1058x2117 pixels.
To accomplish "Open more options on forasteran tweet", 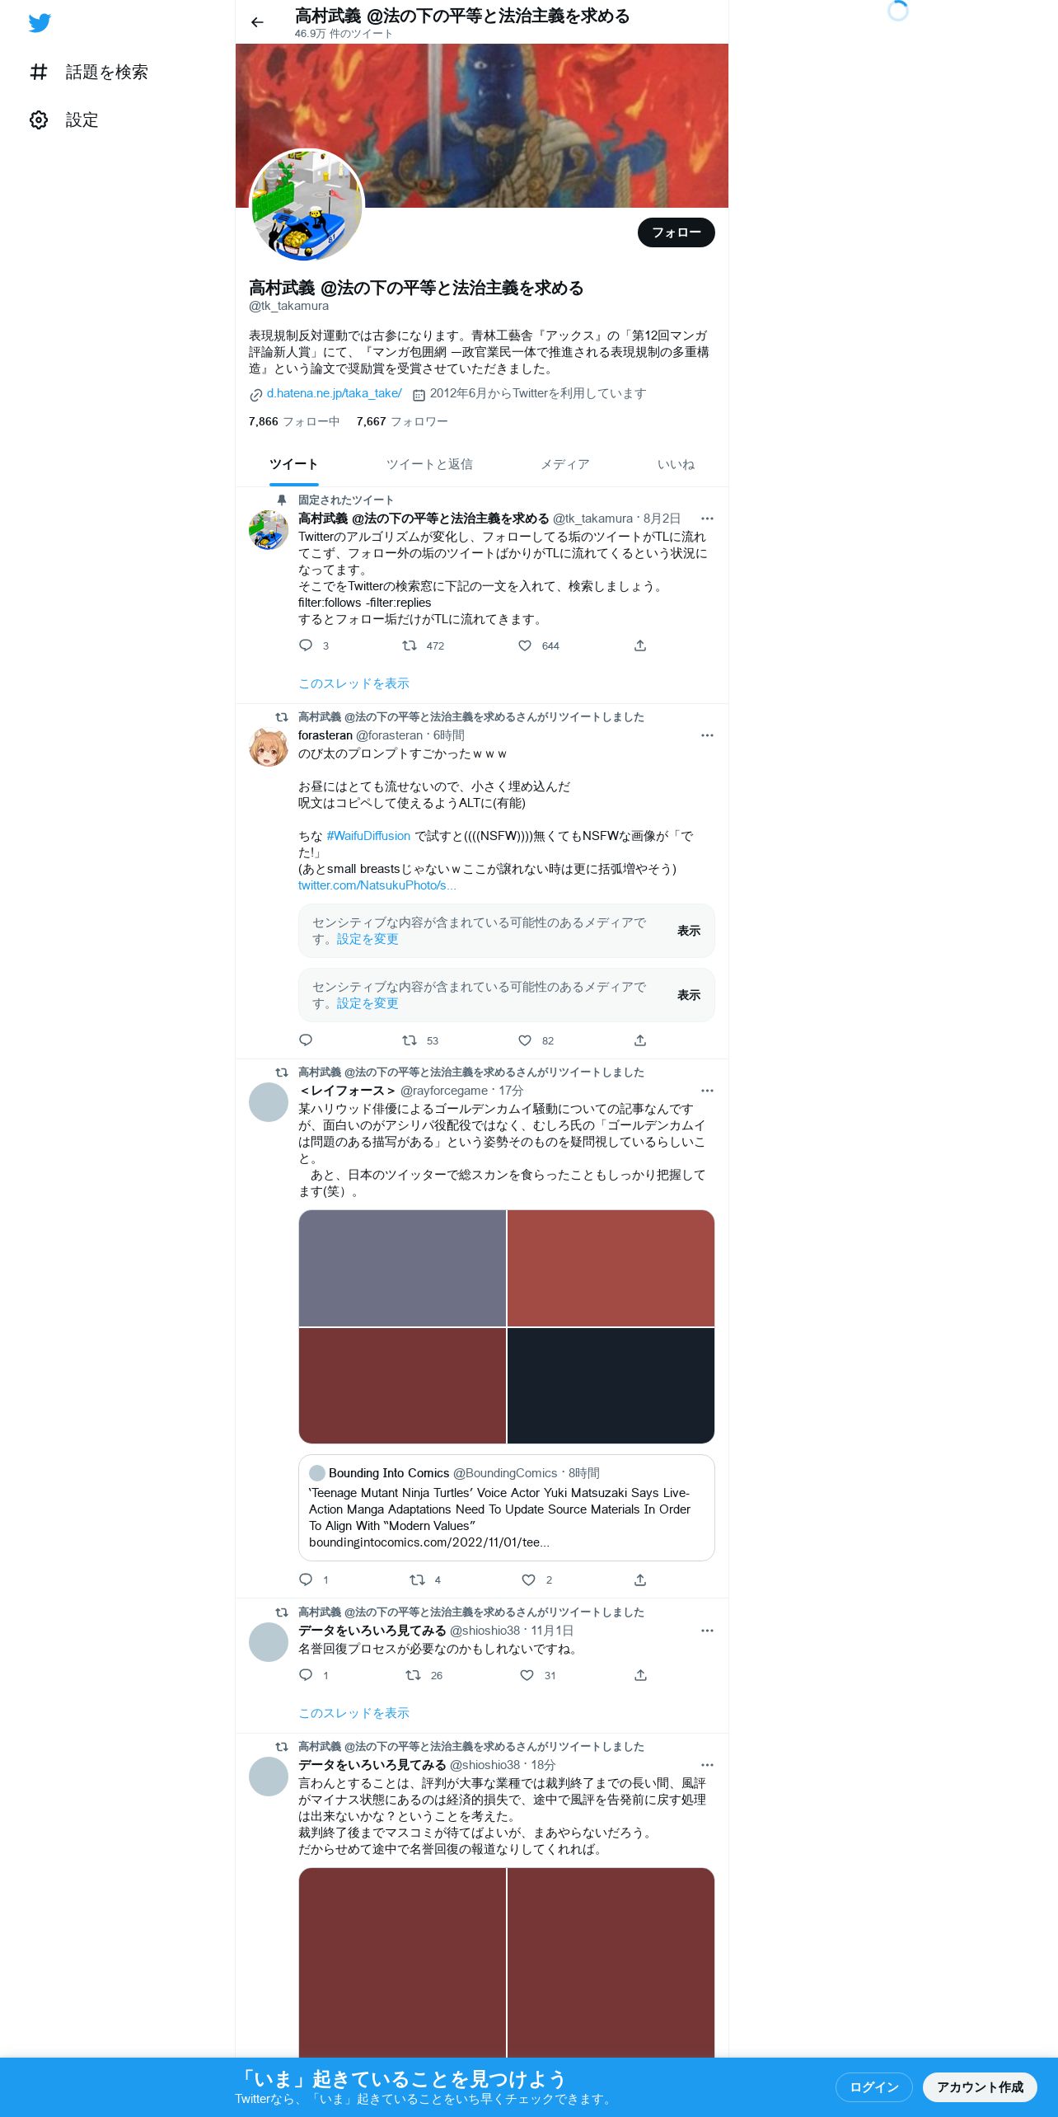I will pos(707,735).
